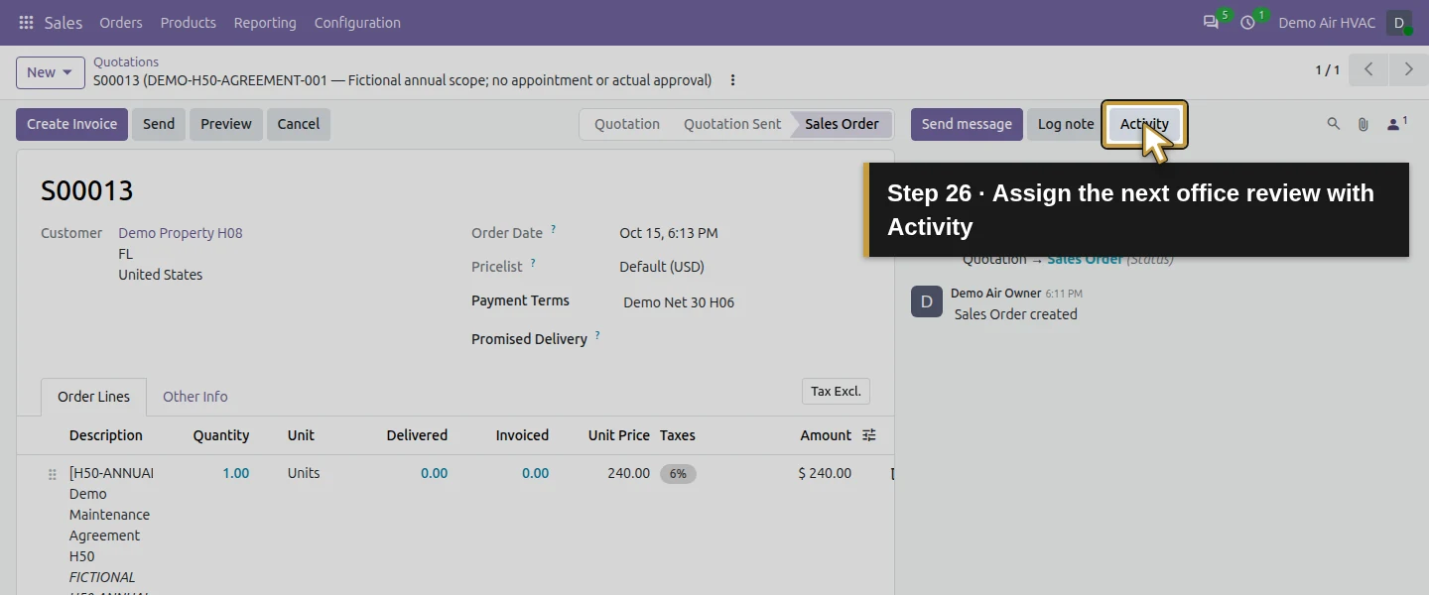
Task: Click the Send message button
Action: (967, 124)
